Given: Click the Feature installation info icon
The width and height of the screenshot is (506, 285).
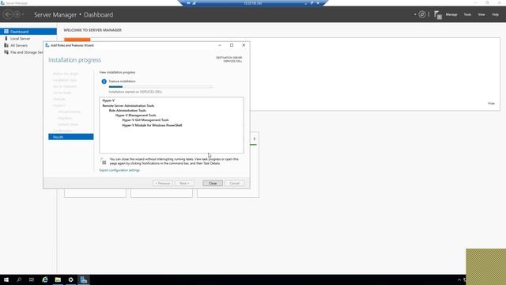Looking at the screenshot, I should coord(104,82).
